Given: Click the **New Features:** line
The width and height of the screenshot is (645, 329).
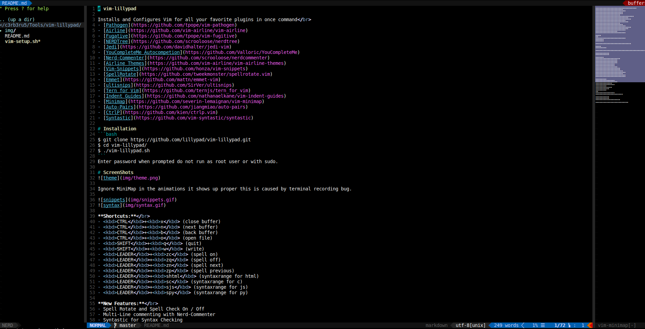Looking at the screenshot, I should tap(128, 303).
